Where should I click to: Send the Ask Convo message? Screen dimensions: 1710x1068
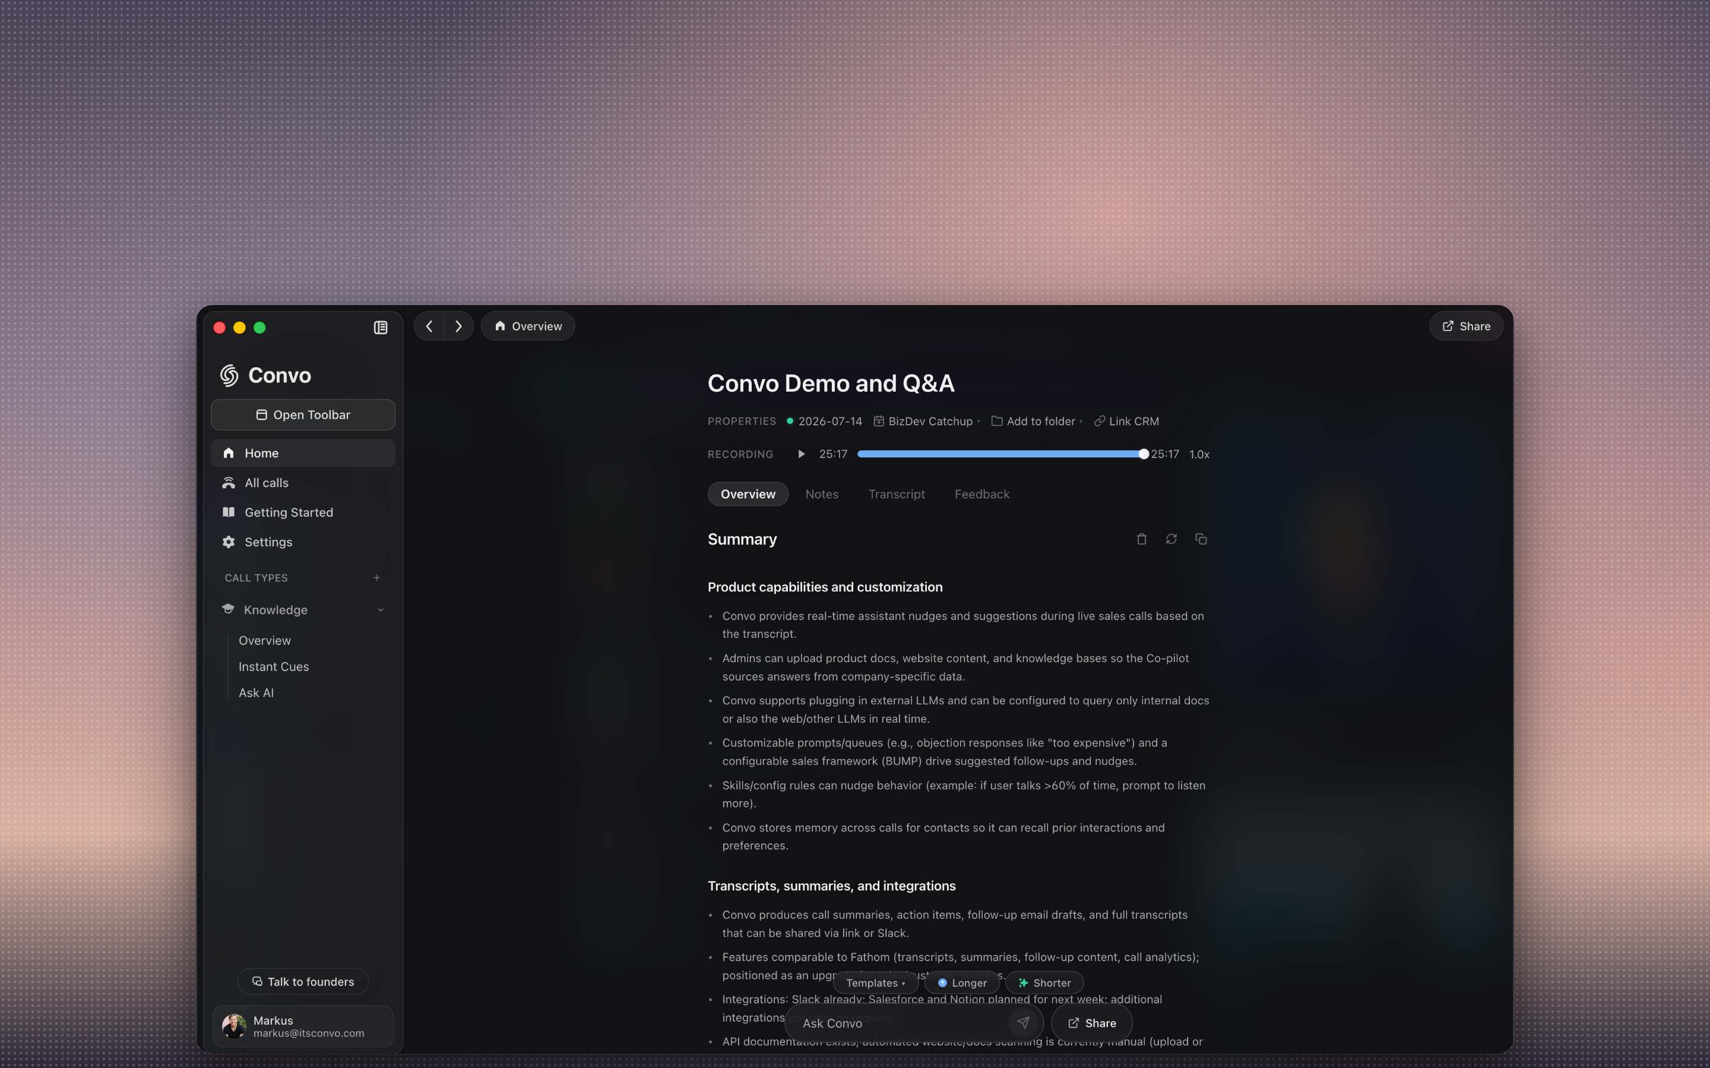pos(1022,1023)
